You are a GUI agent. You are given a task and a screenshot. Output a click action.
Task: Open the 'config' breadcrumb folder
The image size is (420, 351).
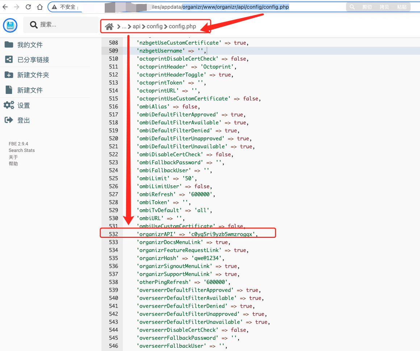[154, 26]
